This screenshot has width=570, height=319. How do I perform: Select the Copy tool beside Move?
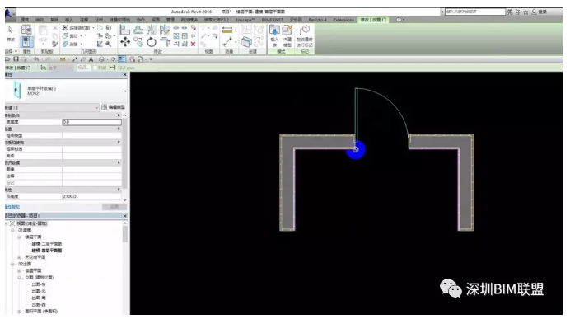138,42
